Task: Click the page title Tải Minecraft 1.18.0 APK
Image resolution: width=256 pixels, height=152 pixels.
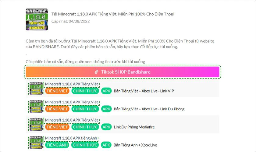Action: (x=113, y=14)
